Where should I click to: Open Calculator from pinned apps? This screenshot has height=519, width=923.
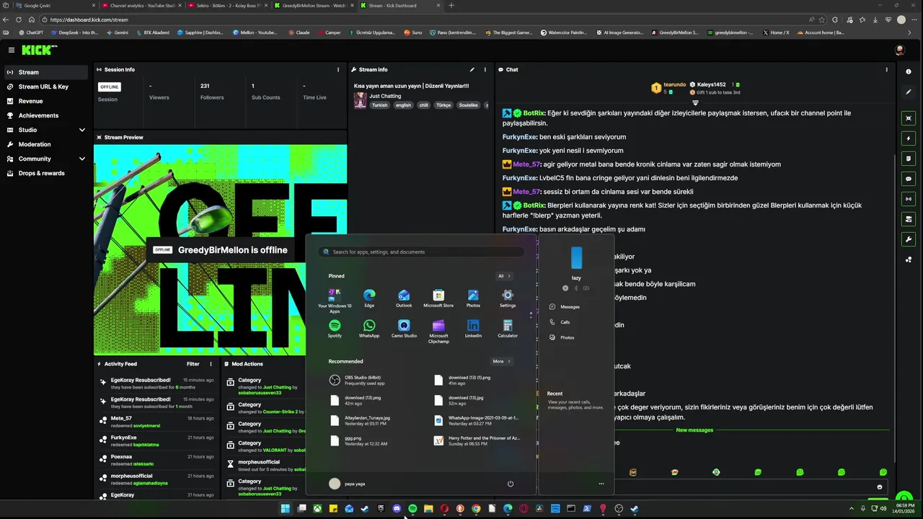[508, 329]
